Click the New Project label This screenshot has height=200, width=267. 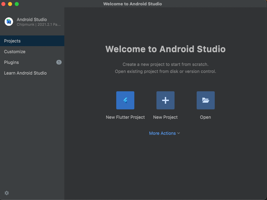tap(165, 117)
